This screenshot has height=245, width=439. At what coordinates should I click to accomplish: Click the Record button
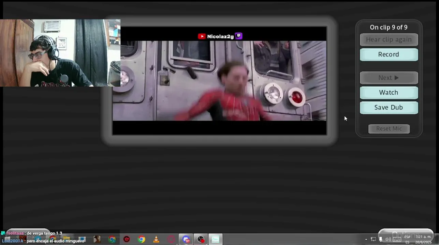389,54
